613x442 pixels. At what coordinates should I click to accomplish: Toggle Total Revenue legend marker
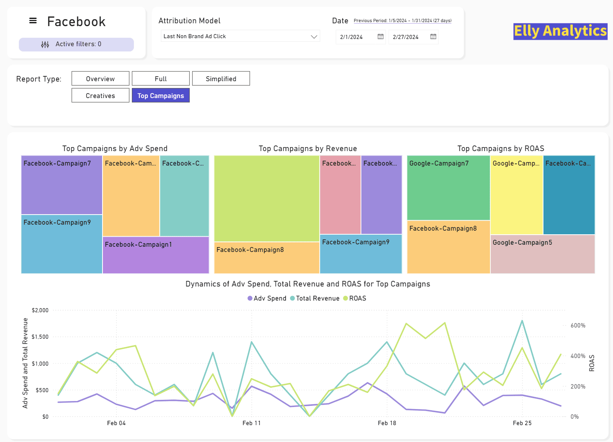click(x=292, y=298)
